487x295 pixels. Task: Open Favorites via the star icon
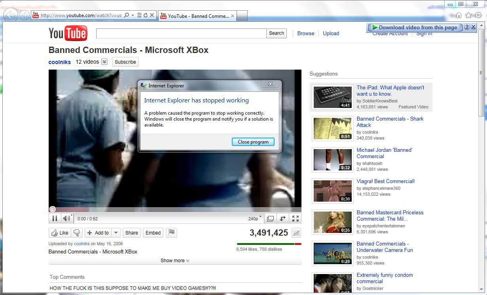(x=469, y=15)
